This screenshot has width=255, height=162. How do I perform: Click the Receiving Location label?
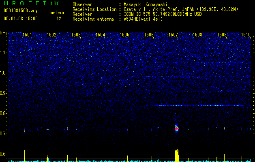tap(94, 9)
